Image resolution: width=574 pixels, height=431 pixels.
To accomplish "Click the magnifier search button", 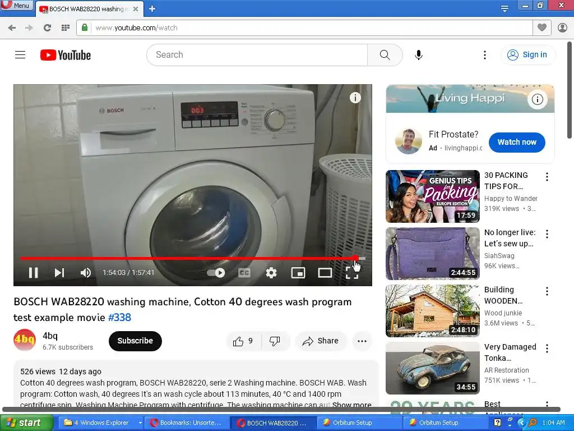I will [385, 55].
